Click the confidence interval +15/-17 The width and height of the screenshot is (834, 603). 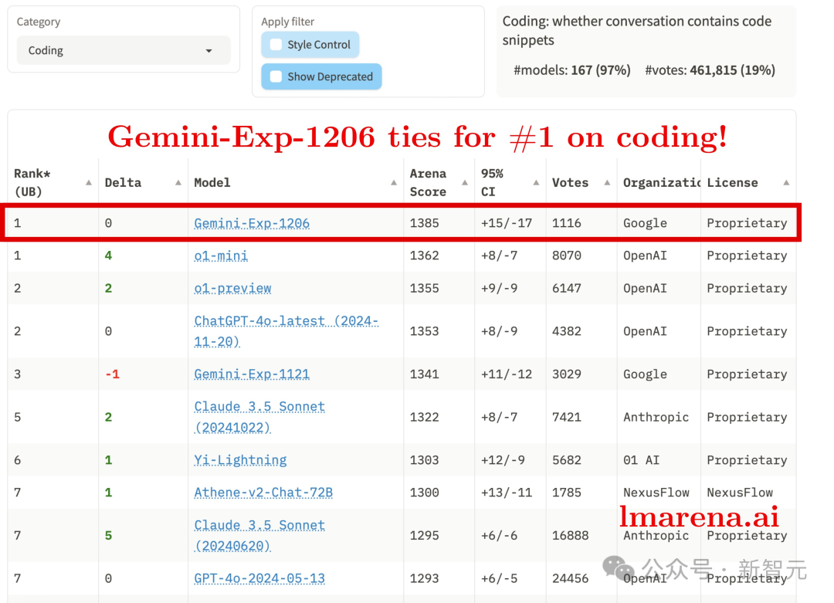[507, 223]
